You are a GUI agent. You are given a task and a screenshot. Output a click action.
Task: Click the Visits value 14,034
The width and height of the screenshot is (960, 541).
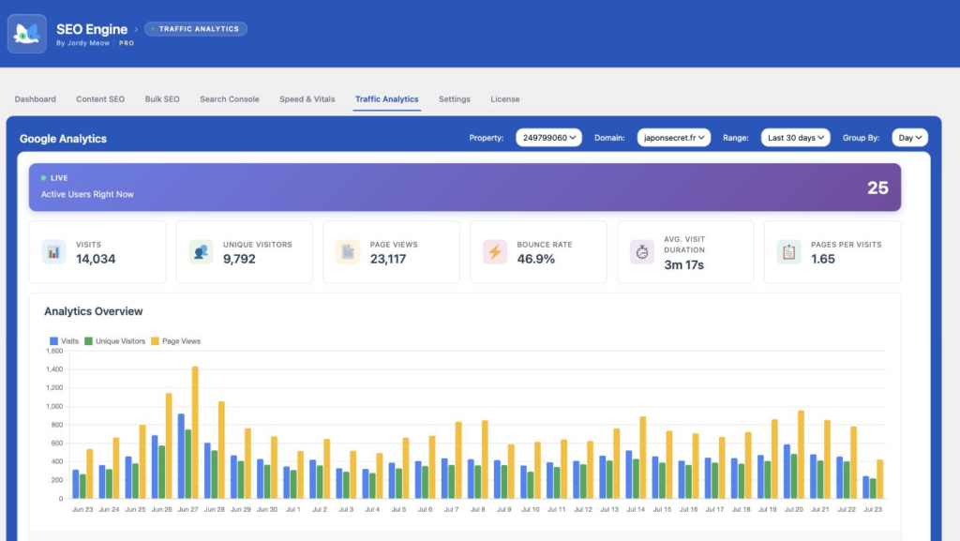[x=96, y=259]
